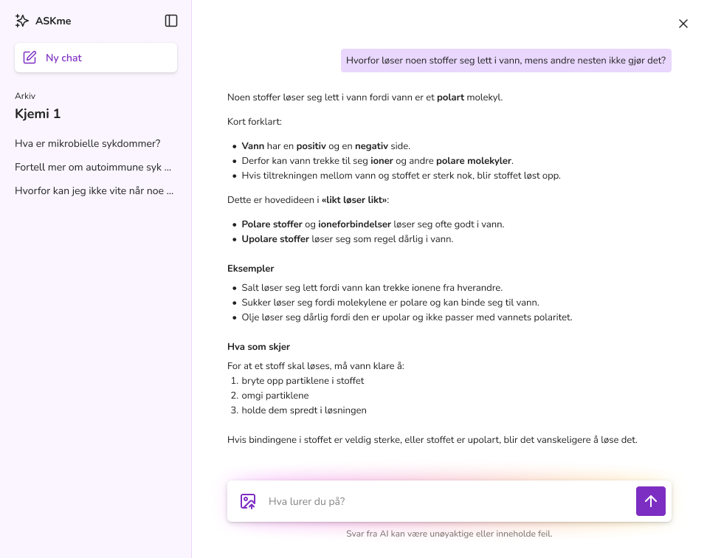Select the purple question bubble about stoffer
Image resolution: width=707 pixels, height=558 pixels.
(506, 60)
